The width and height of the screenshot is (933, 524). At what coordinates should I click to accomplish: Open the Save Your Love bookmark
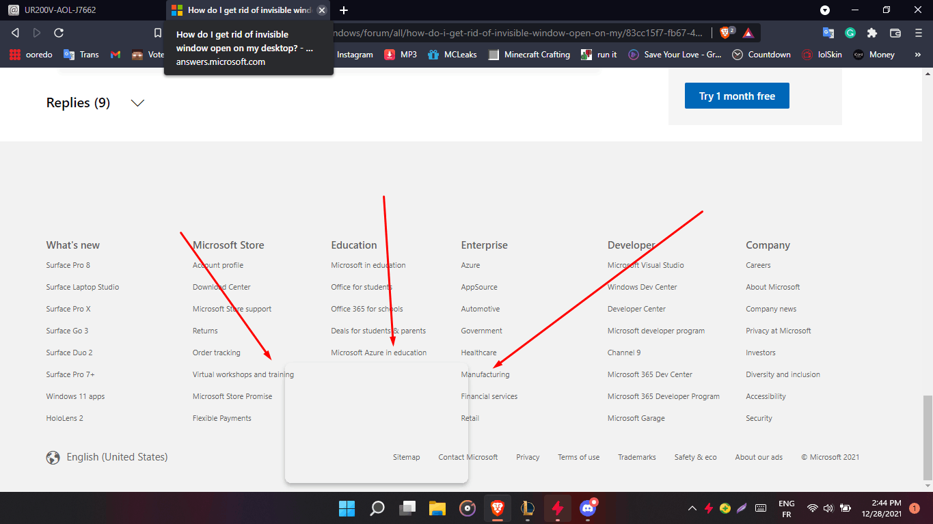[x=675, y=55]
